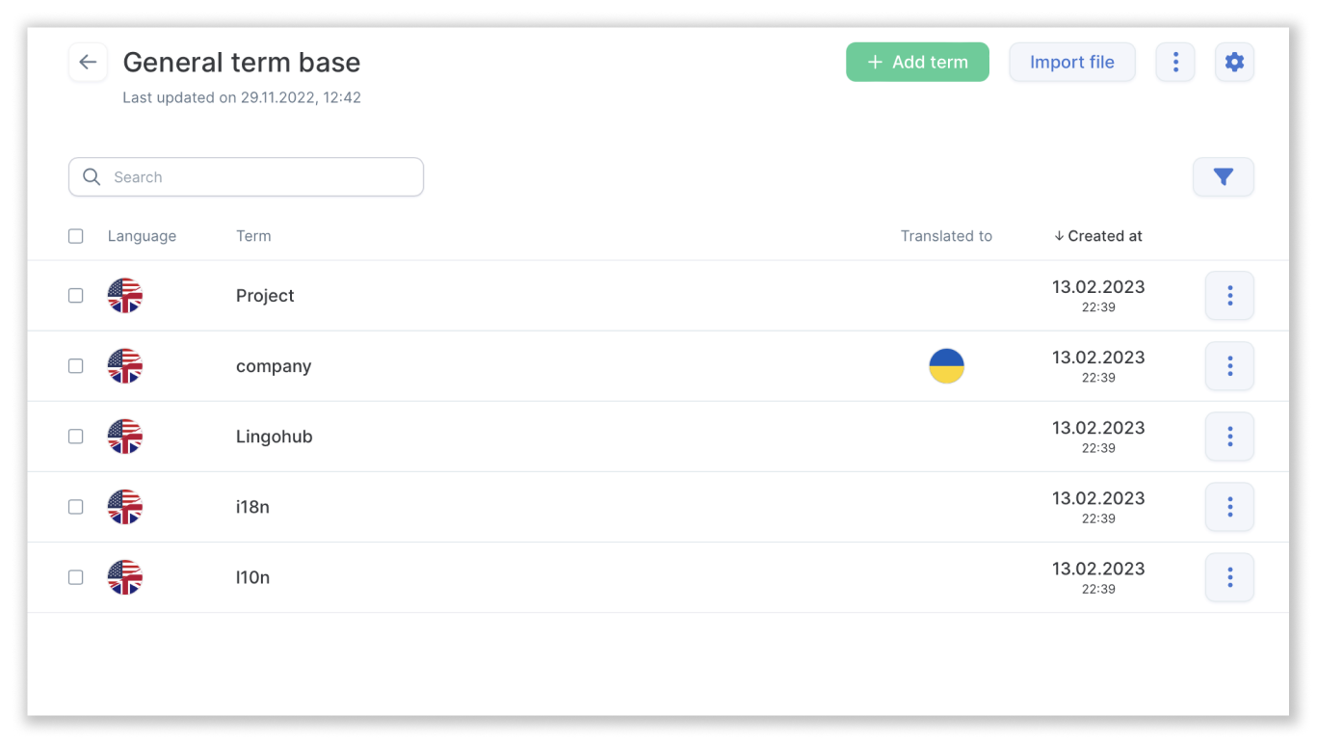Open three-dot menu for company row
The height and width of the screenshot is (743, 1317).
pyautogui.click(x=1229, y=366)
